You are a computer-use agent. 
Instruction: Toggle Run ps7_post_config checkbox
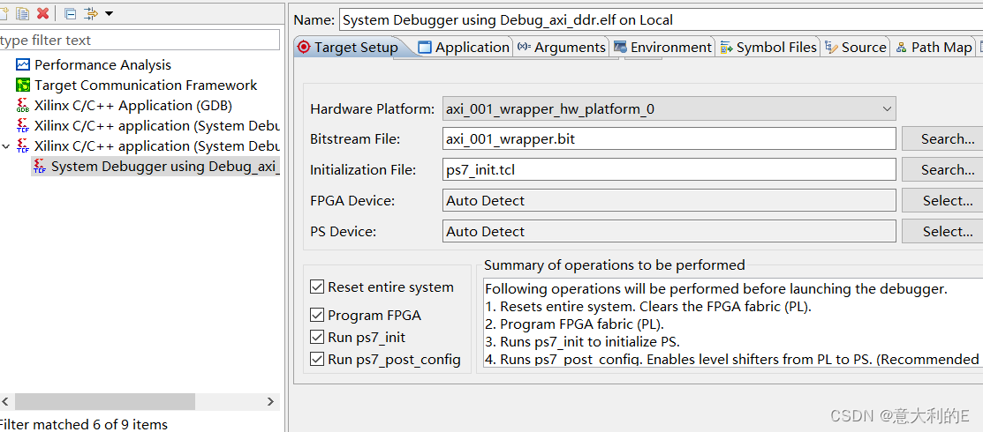tap(316, 360)
